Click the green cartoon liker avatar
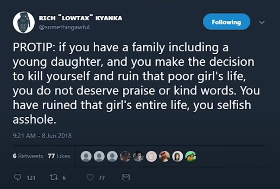This screenshot has height=189, width=280. pyautogui.click(x=191, y=156)
